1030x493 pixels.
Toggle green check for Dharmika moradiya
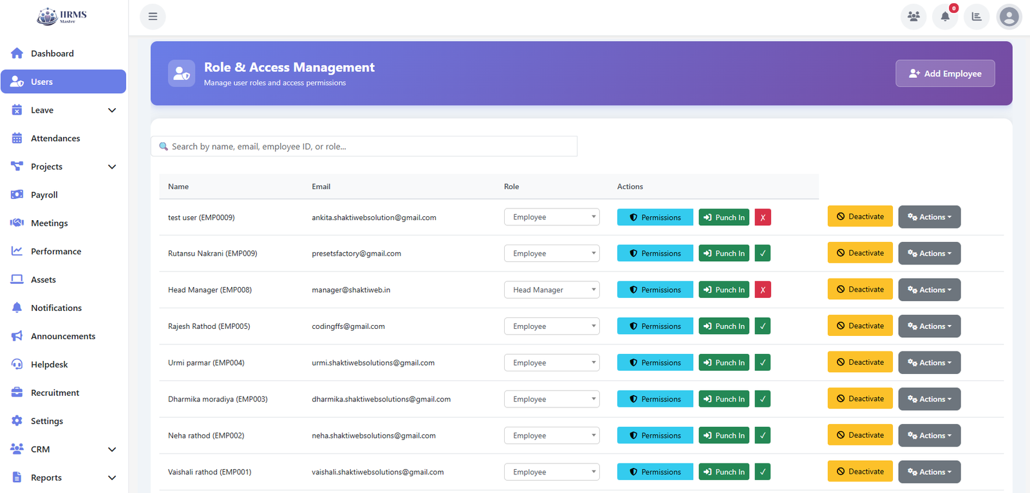[763, 399]
